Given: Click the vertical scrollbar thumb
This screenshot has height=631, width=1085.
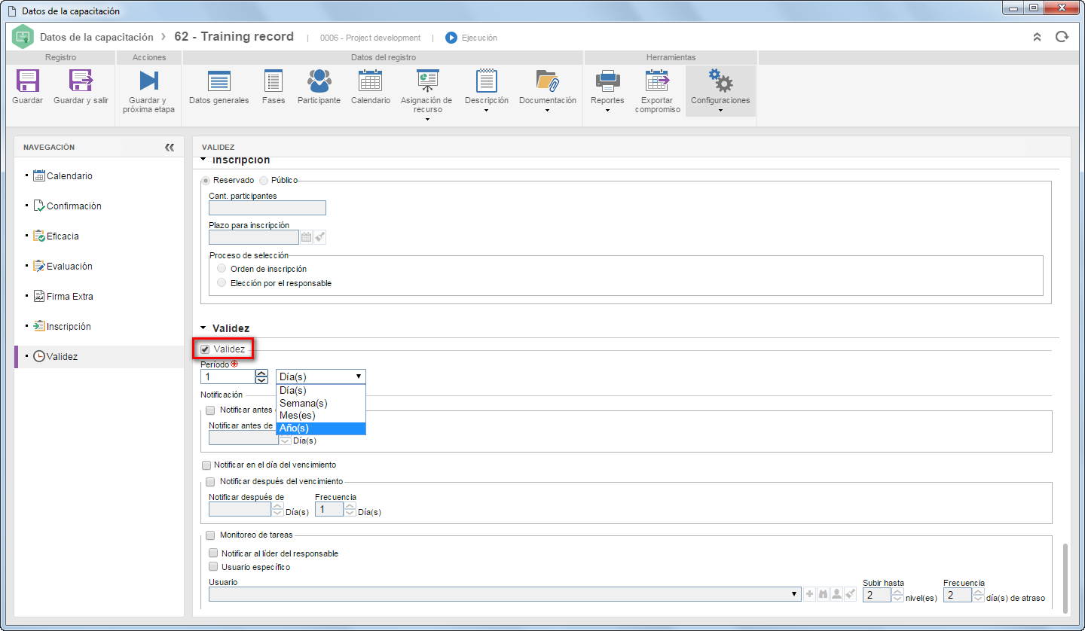Looking at the screenshot, I should click(1064, 577).
